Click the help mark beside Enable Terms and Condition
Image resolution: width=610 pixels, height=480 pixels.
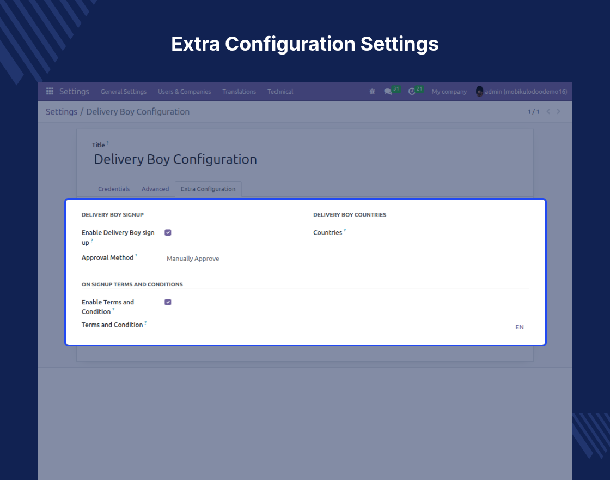(113, 310)
